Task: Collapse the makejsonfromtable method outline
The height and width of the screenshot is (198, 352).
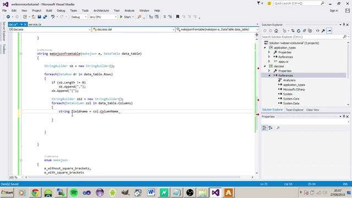Action: click(x=21, y=54)
